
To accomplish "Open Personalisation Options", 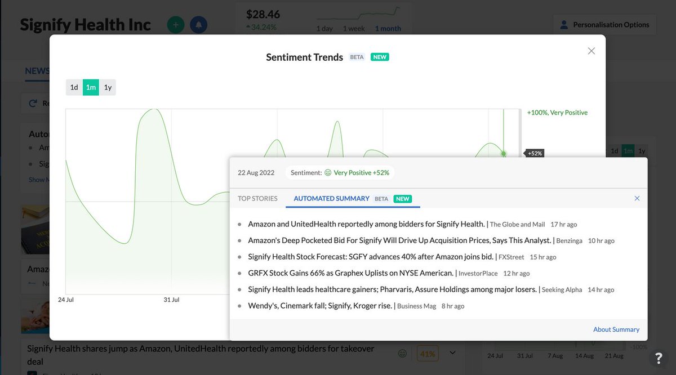I will [604, 25].
